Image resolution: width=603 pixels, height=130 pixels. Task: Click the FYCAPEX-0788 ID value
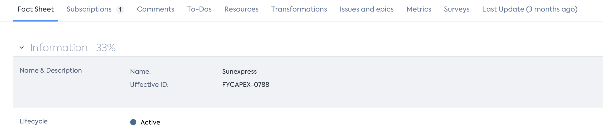coord(246,85)
